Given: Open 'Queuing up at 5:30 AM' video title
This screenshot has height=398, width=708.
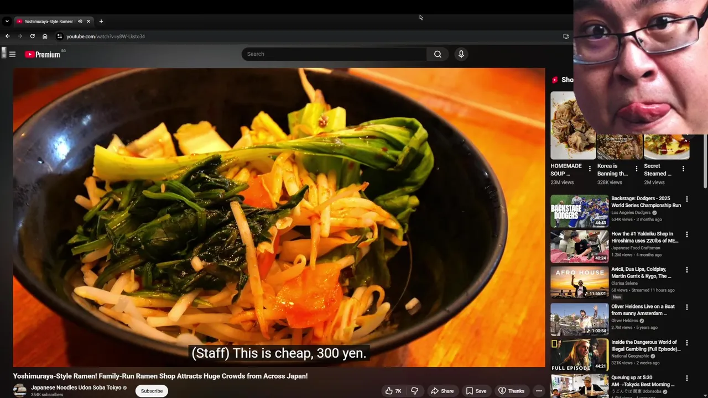Looking at the screenshot, I should 643,381.
